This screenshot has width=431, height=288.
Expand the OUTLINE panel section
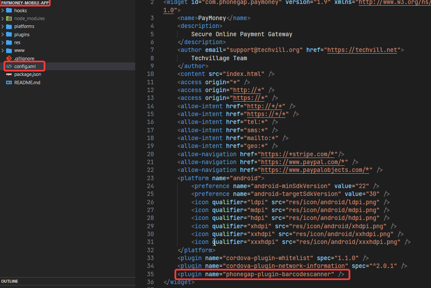pyautogui.click(x=10, y=281)
